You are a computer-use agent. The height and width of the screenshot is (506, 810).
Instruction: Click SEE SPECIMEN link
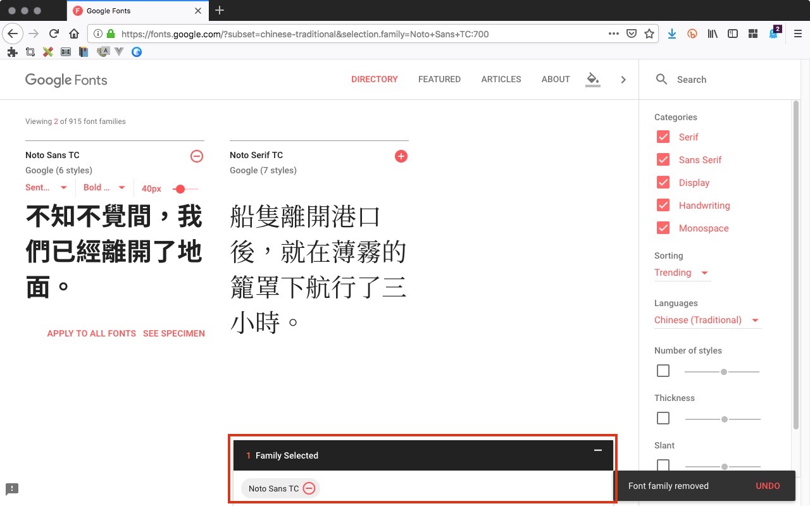174,333
